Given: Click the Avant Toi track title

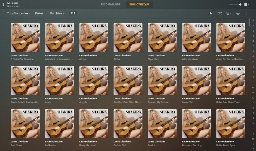Looking at the screenshot, I should pyautogui.click(x=187, y=102).
